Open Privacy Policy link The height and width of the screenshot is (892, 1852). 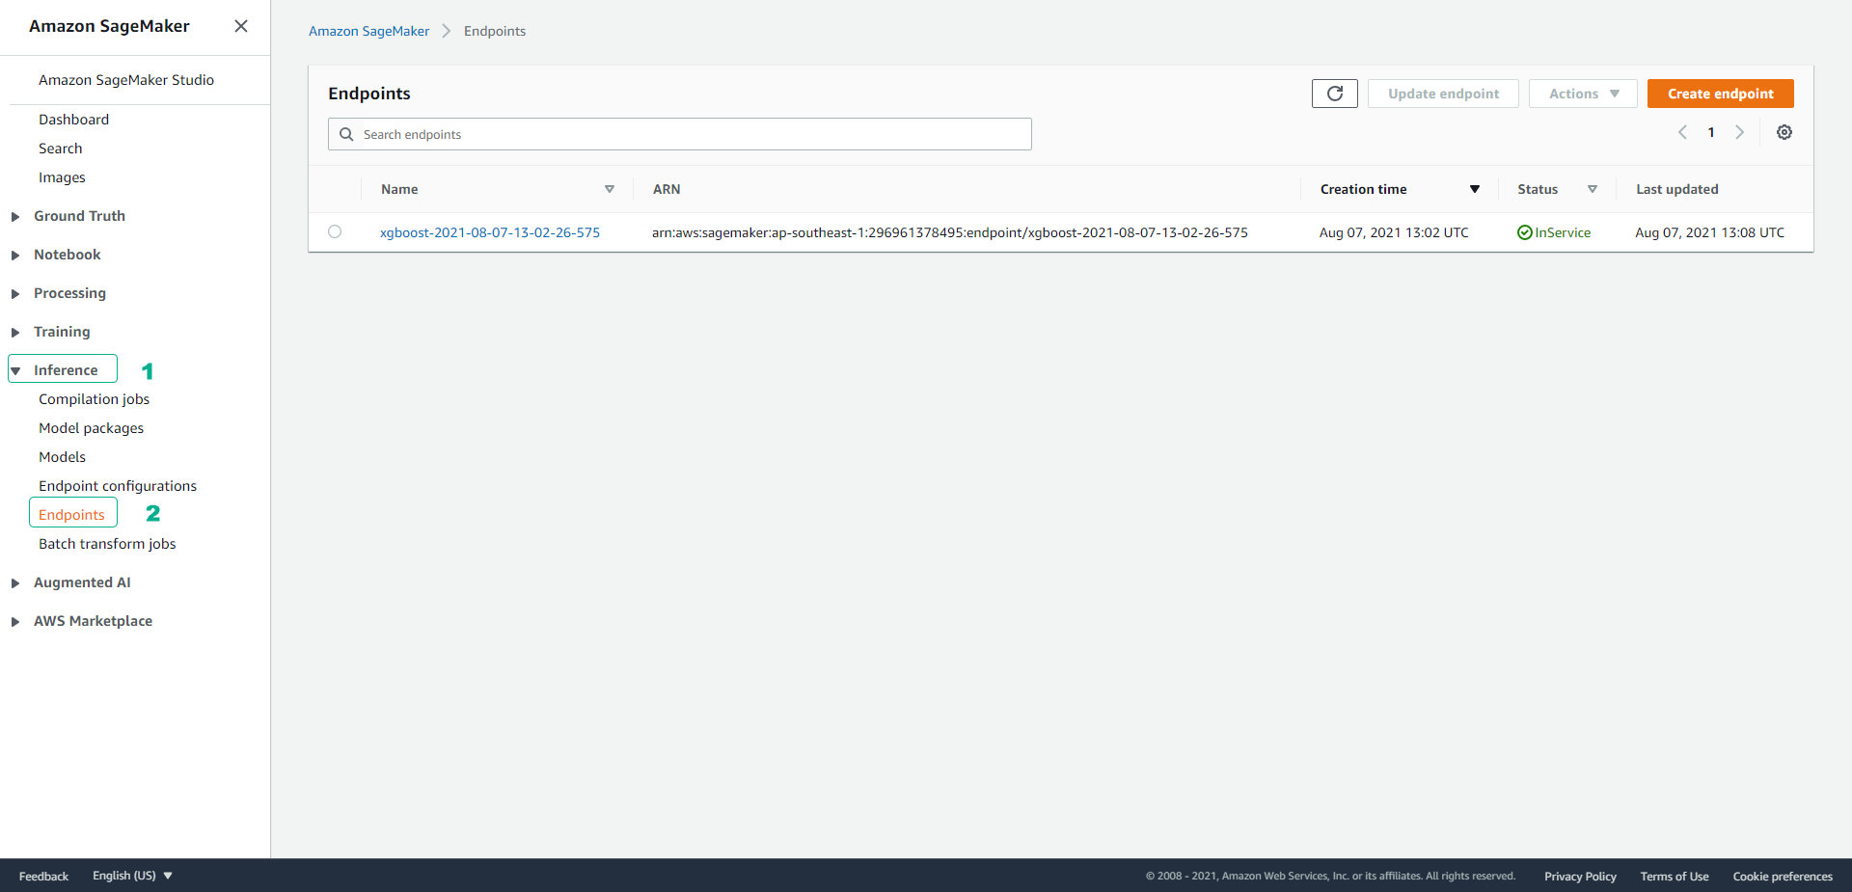point(1580,877)
